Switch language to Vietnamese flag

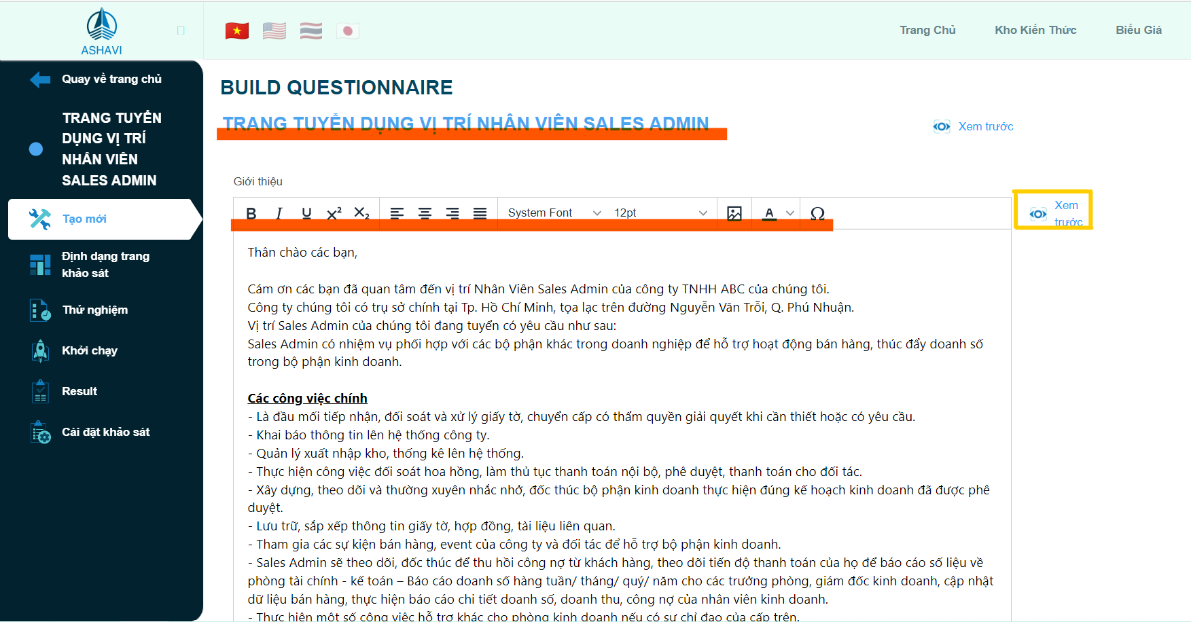[x=237, y=31]
